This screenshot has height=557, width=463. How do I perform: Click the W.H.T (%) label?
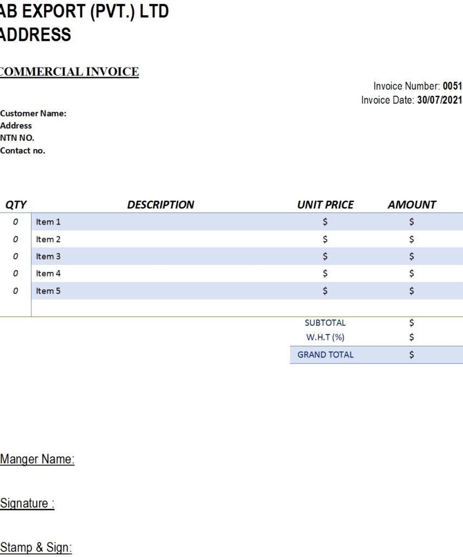[326, 337]
